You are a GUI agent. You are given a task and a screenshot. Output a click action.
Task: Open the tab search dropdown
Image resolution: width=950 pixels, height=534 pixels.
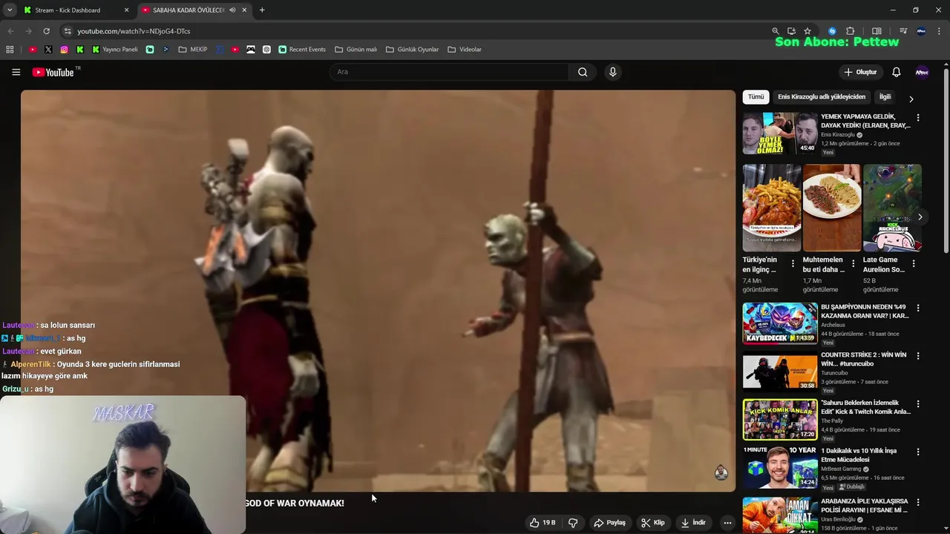10,10
